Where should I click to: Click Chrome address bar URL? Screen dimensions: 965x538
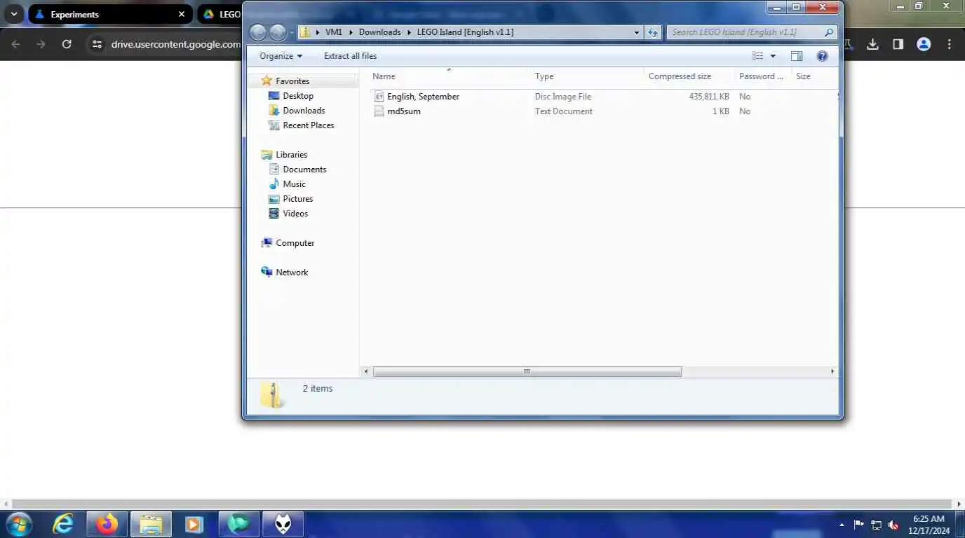coord(175,44)
